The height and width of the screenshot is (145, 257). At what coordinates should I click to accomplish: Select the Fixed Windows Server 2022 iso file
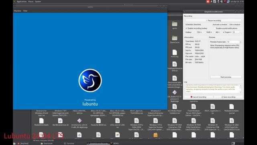pyautogui.click(x=194, y=106)
